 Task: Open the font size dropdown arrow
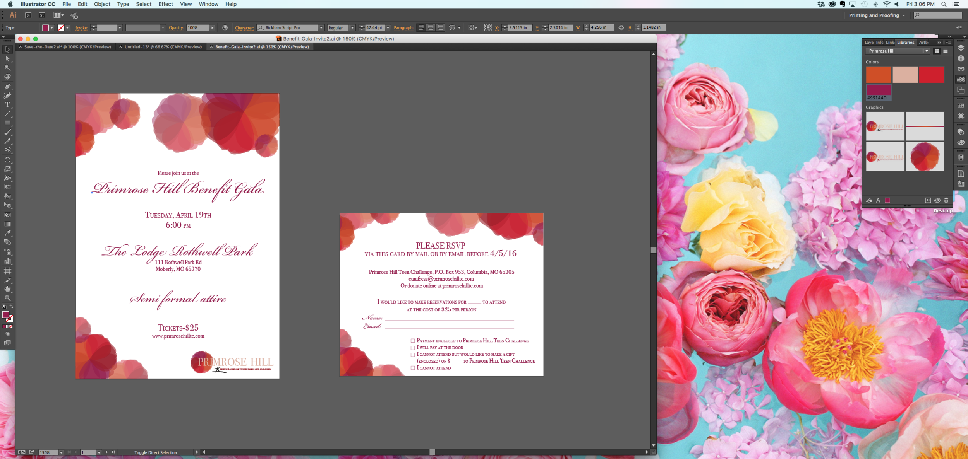pyautogui.click(x=388, y=28)
